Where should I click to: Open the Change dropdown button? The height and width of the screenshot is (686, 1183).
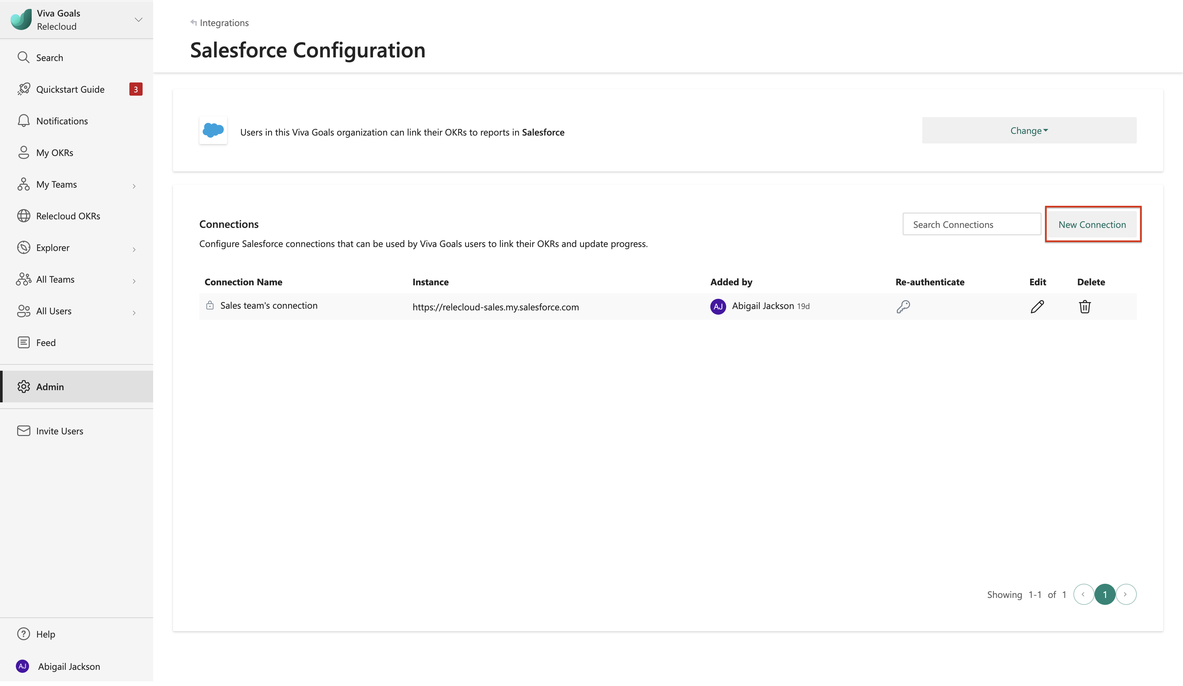[1029, 131]
